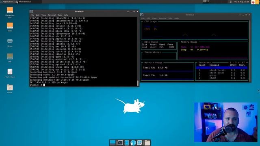The image size is (260, 146).
Task: Open the Help menu in the gotop terminal
Action: coord(176,18)
